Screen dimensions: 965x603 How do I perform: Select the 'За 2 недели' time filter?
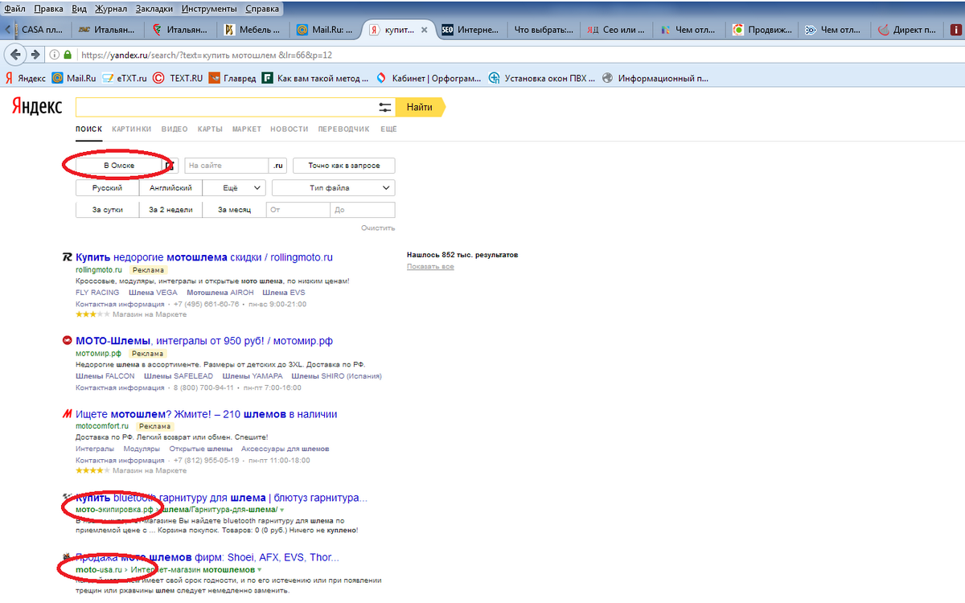(170, 210)
